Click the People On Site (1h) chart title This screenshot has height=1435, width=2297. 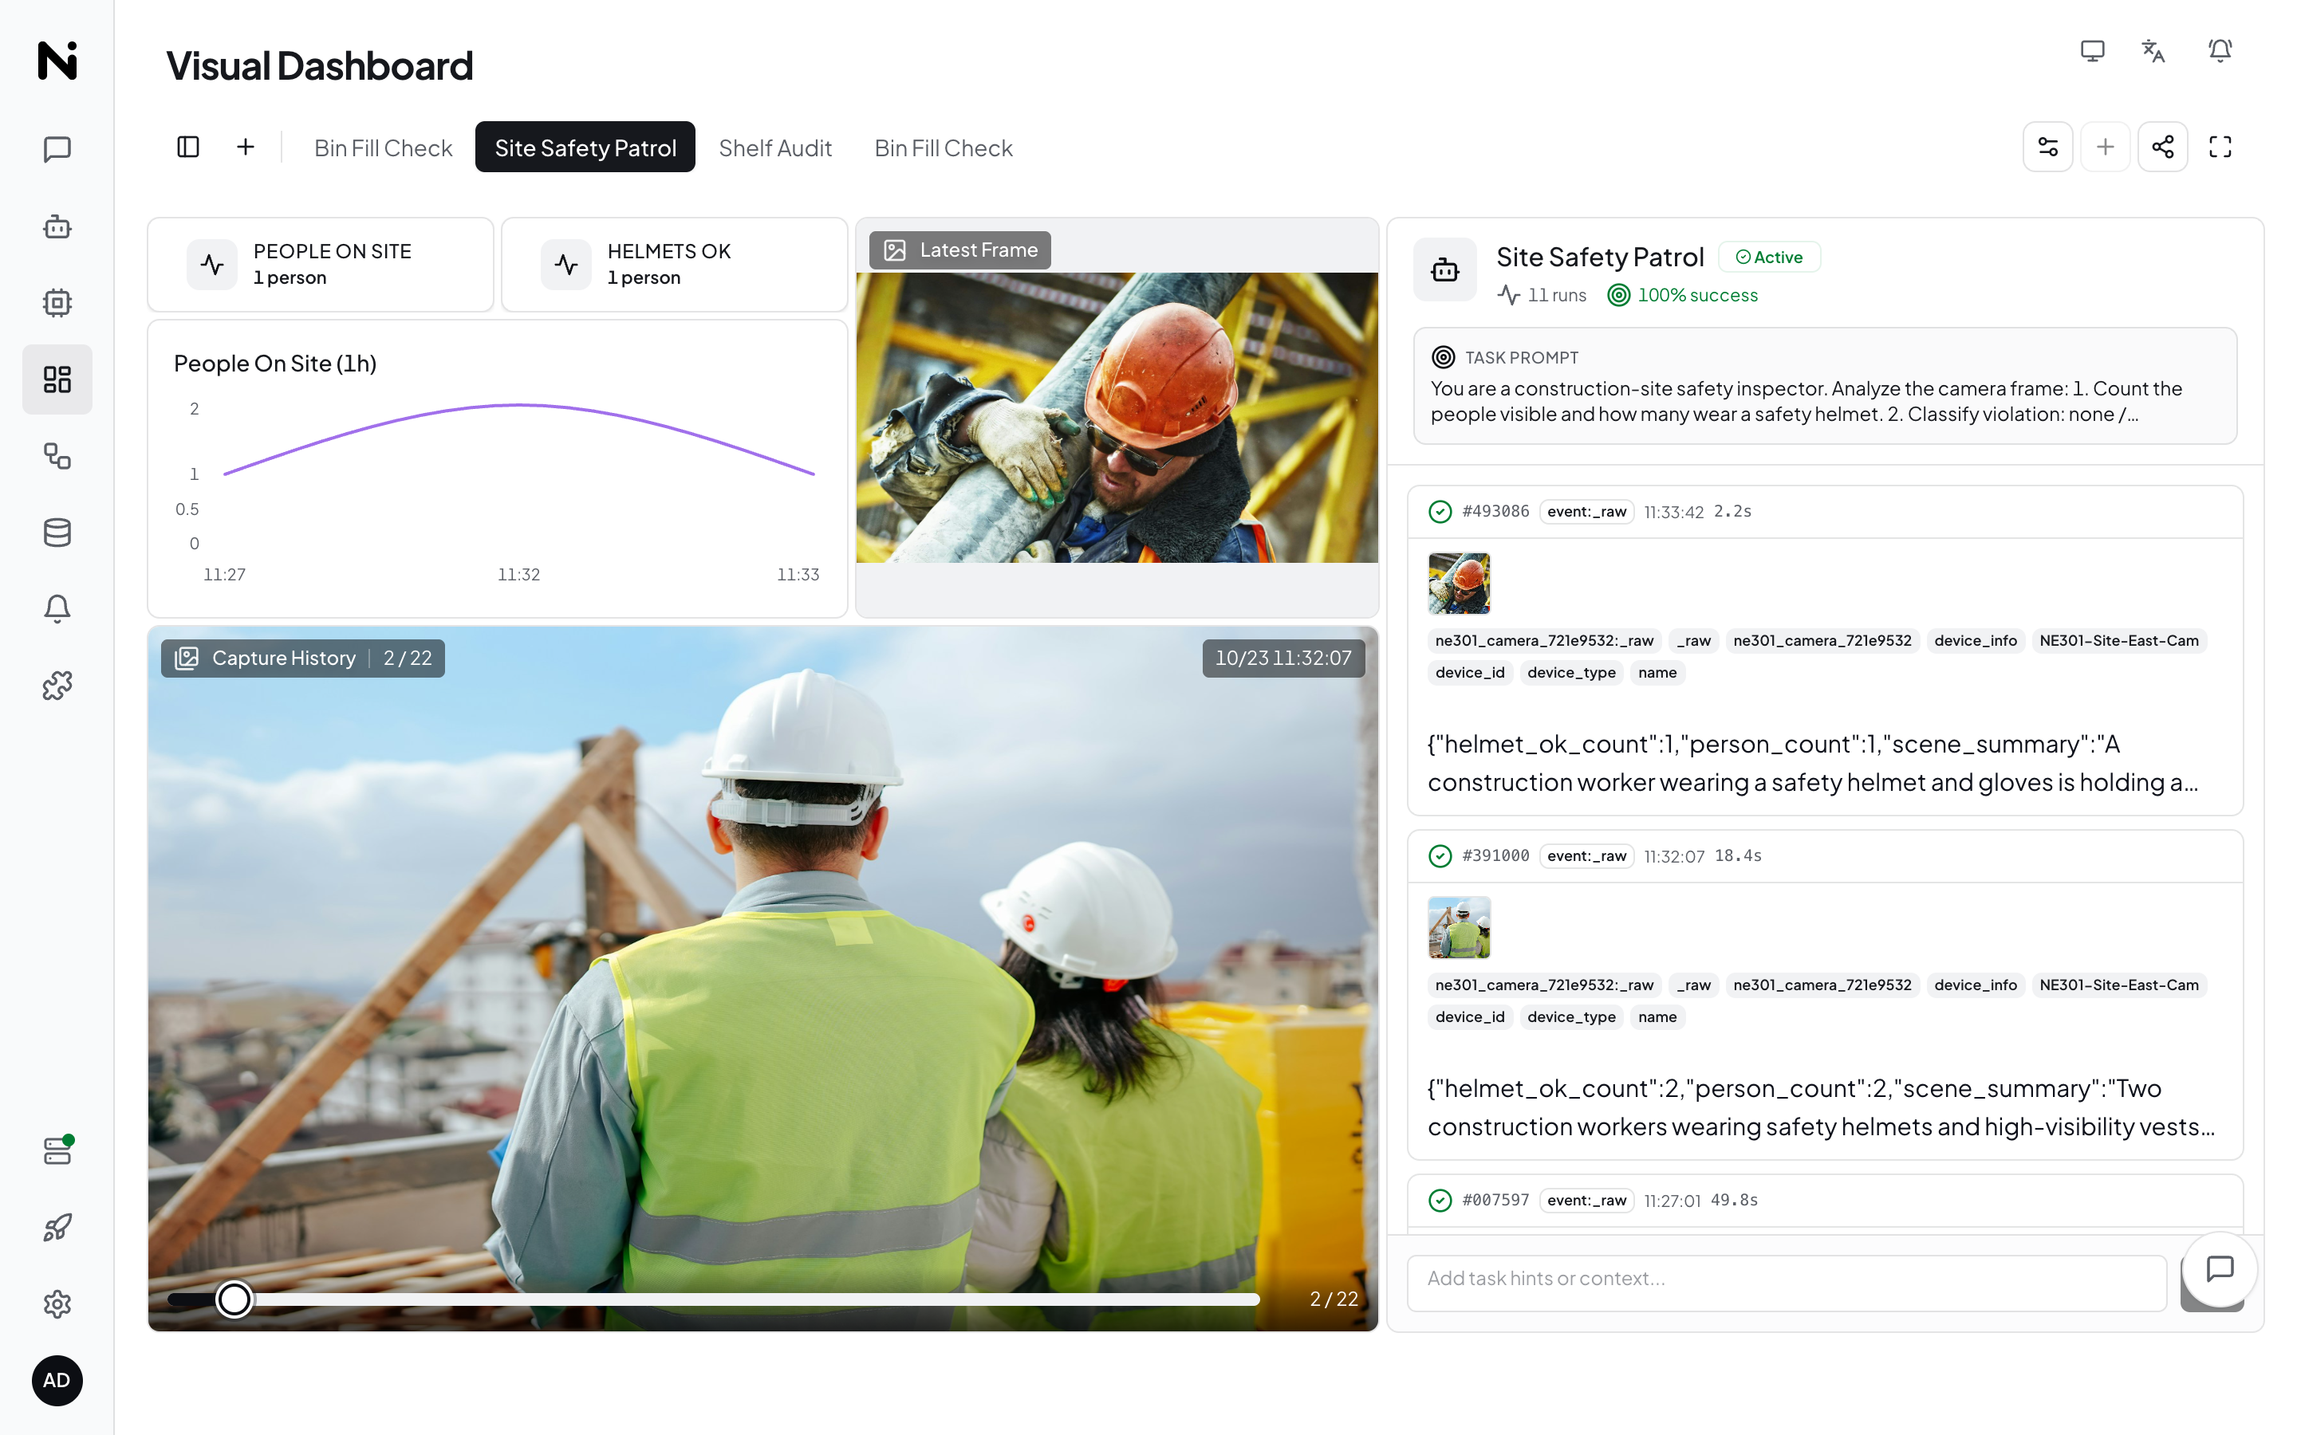pos(275,364)
